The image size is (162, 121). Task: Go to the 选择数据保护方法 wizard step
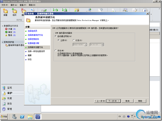(35, 35)
